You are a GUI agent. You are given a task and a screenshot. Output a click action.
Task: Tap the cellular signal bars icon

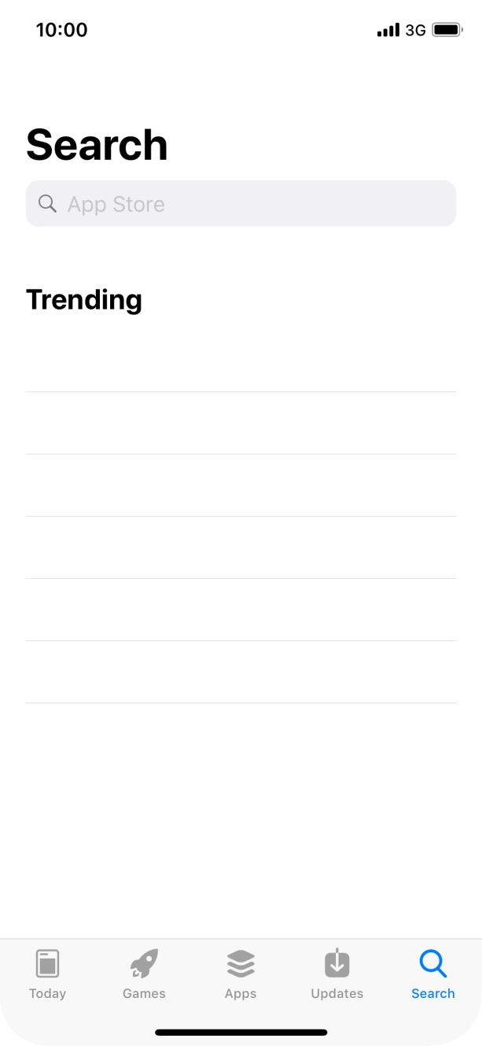pos(388,30)
